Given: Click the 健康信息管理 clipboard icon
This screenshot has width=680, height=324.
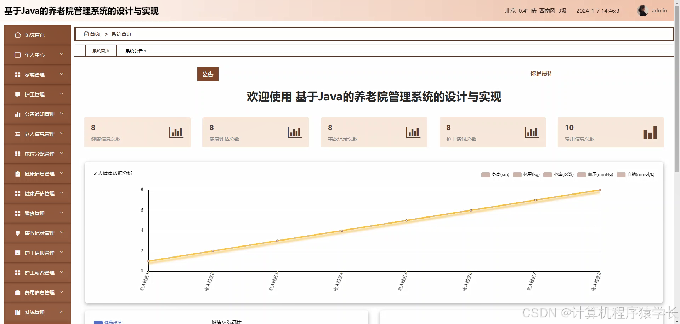Looking at the screenshot, I should [x=18, y=174].
